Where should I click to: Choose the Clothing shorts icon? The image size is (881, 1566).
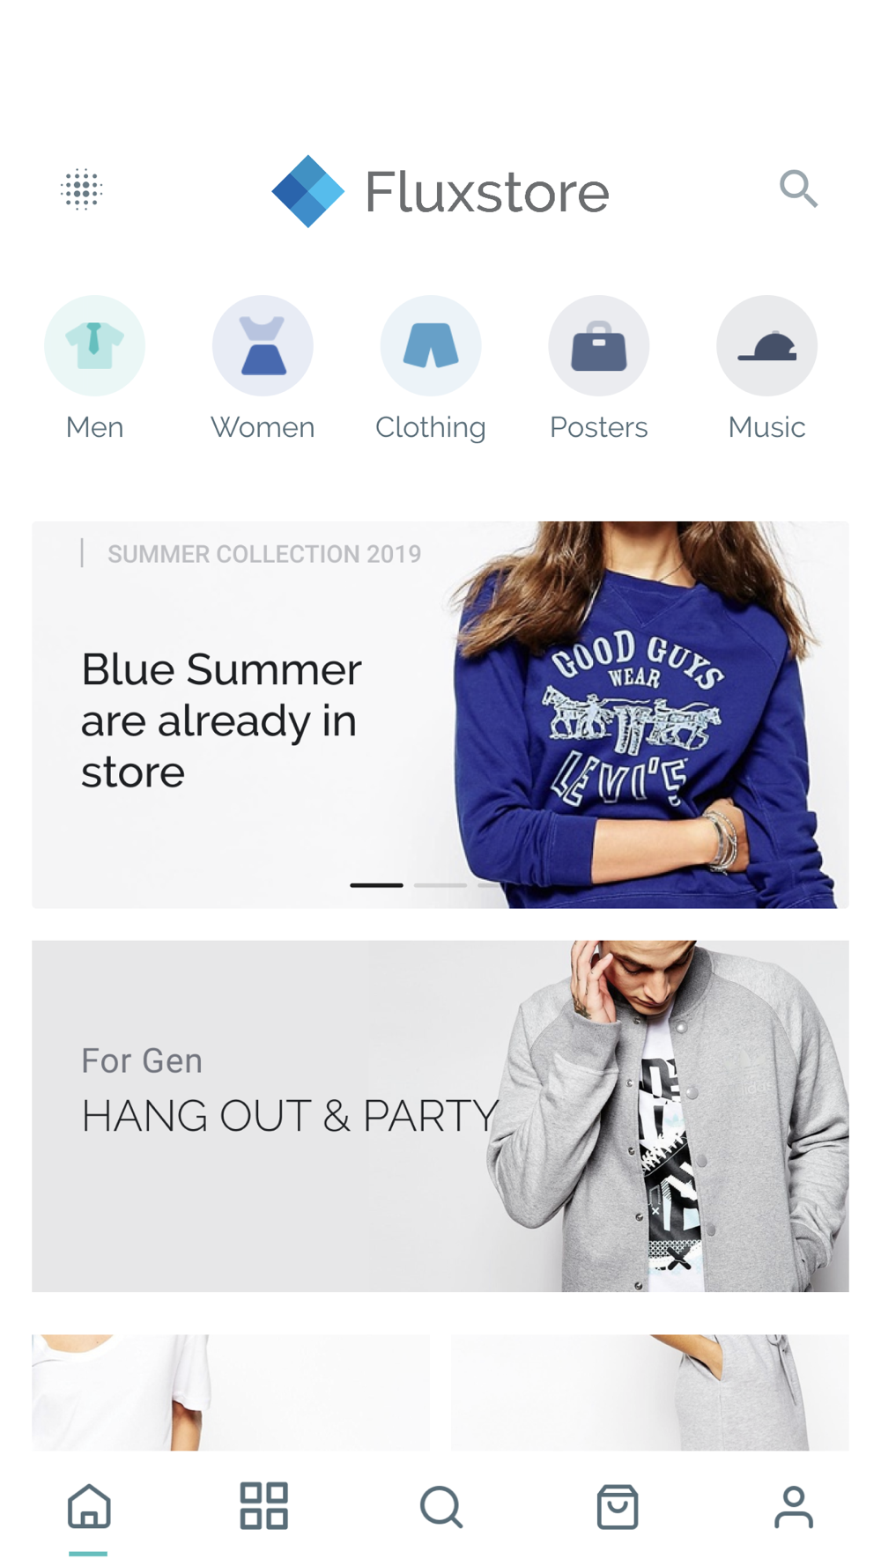click(431, 345)
